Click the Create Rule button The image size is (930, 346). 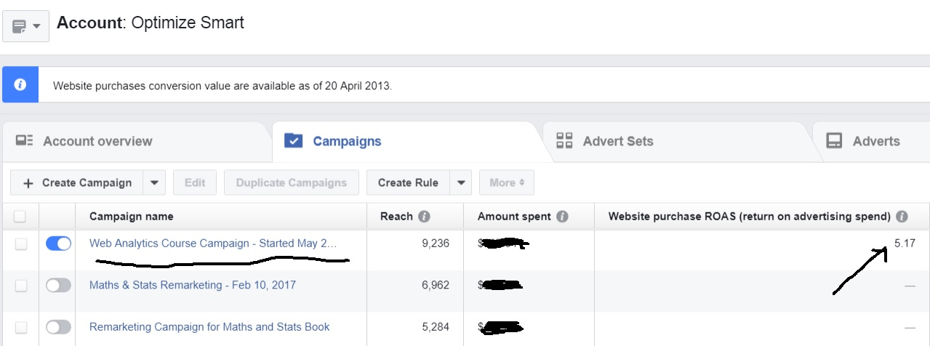pos(408,183)
